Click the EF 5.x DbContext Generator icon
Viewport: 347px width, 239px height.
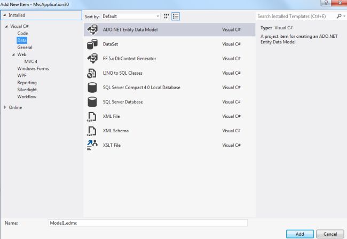(x=91, y=58)
